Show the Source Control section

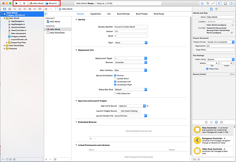pyautogui.click(x=232, y=74)
